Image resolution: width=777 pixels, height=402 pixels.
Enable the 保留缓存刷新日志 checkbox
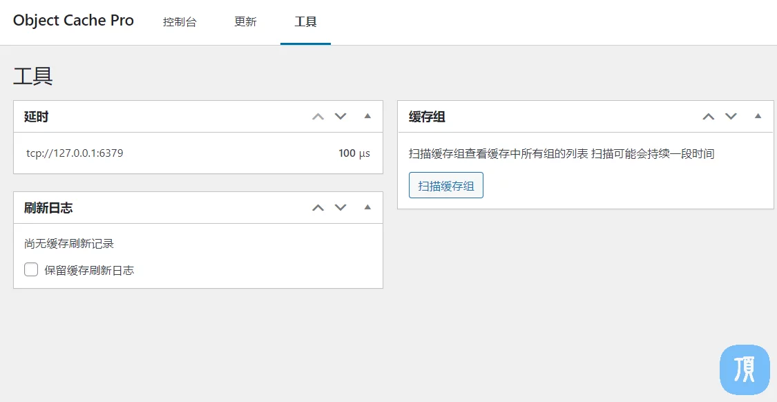coord(31,269)
